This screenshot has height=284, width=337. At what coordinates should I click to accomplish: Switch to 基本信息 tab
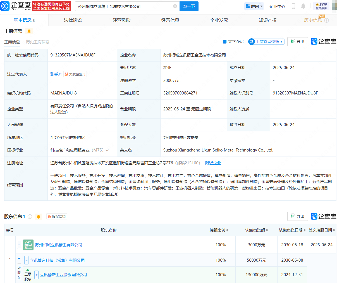pyautogui.click(x=24, y=20)
